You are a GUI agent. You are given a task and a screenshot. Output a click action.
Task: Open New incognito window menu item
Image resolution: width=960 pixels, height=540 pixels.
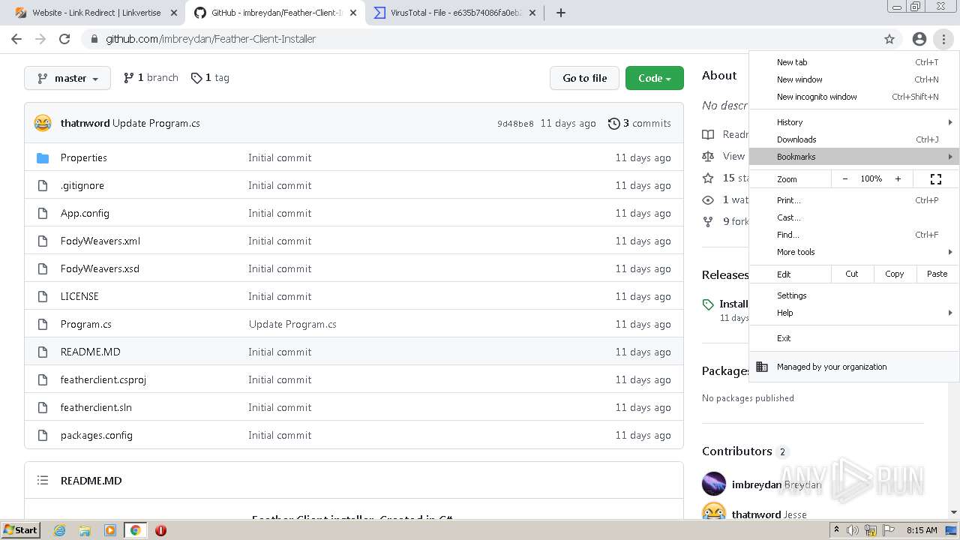click(817, 97)
